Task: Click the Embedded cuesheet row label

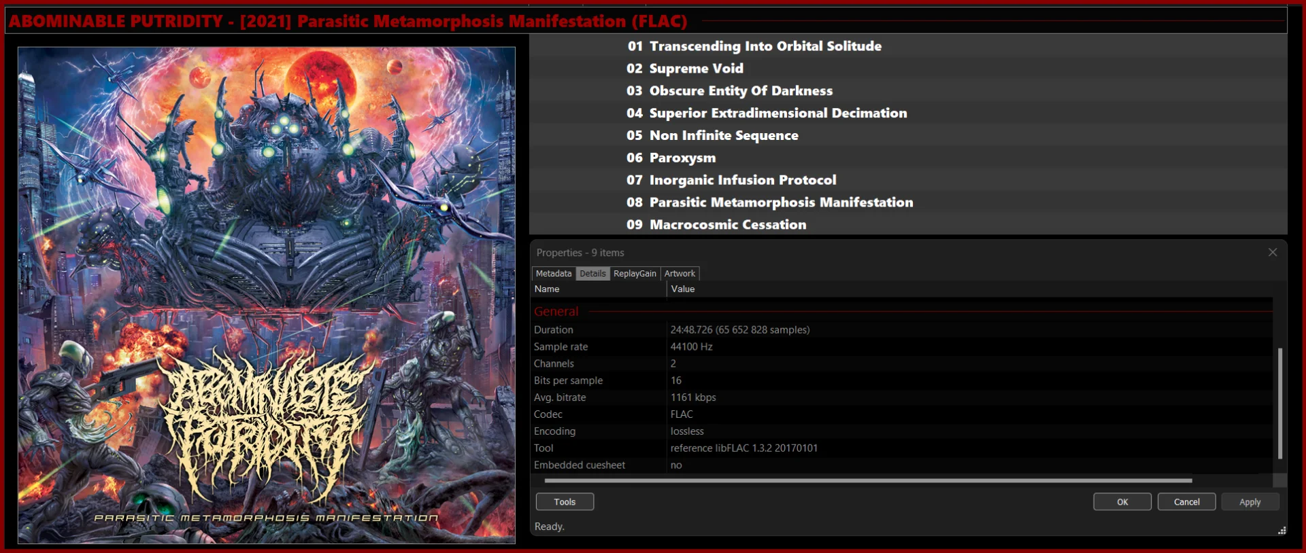Action: tap(580, 465)
